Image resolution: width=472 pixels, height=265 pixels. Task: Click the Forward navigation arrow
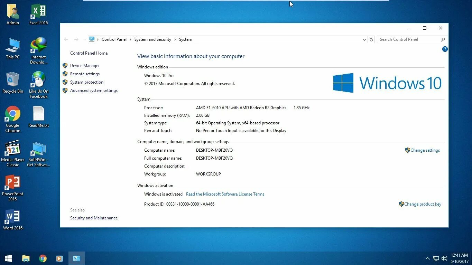pos(76,39)
